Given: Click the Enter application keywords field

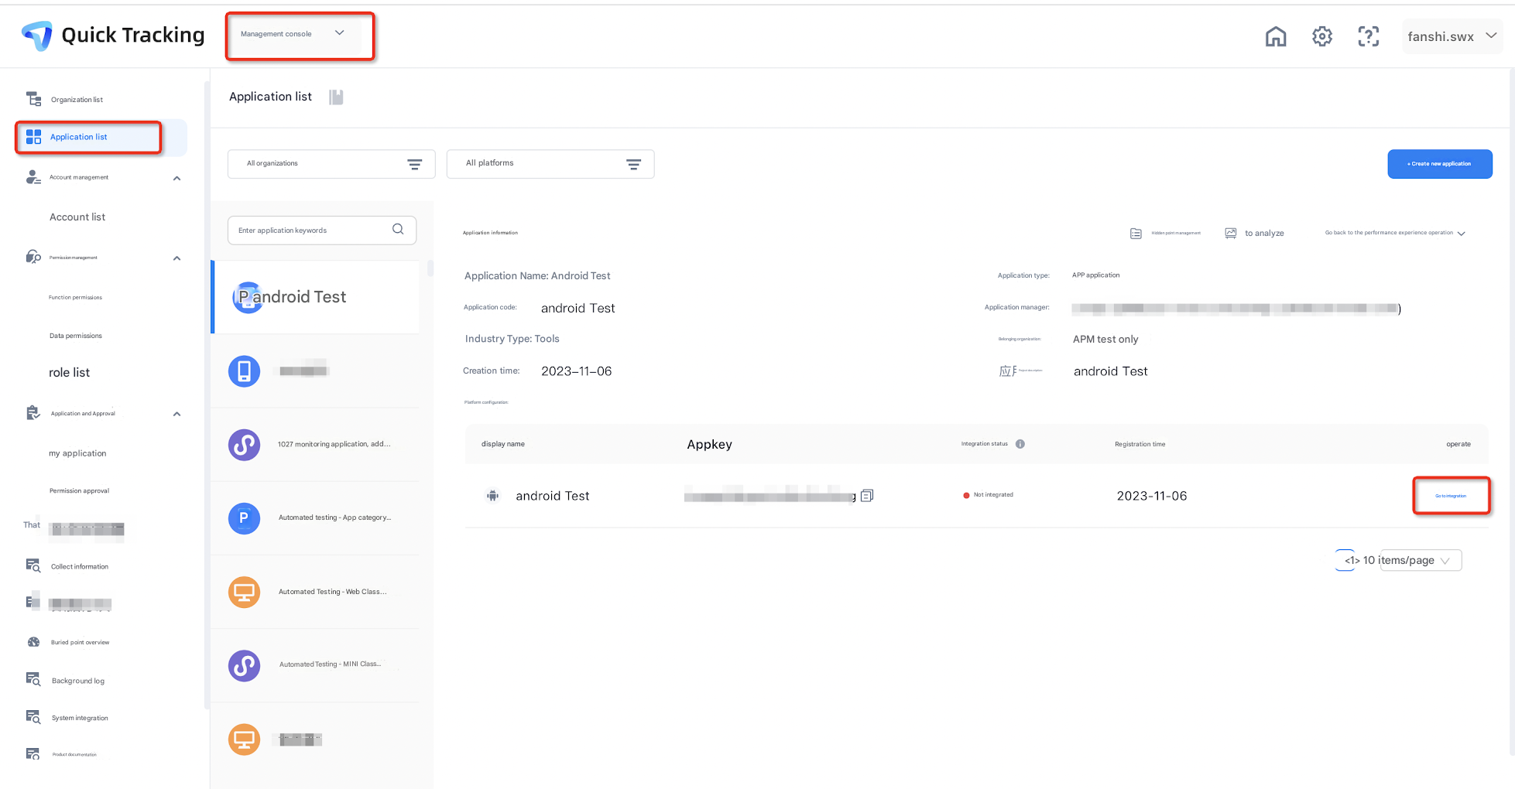Looking at the screenshot, I should pyautogui.click(x=322, y=231).
